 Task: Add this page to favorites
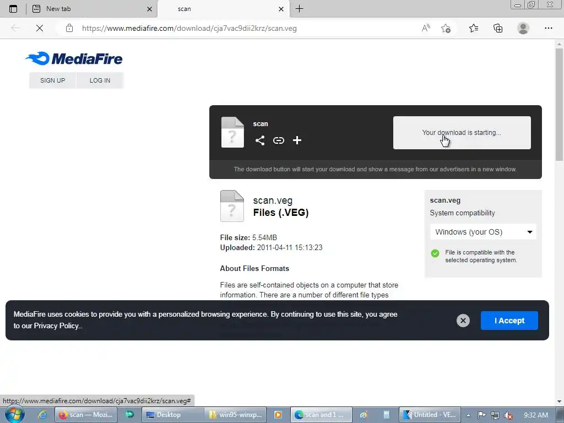click(x=446, y=28)
